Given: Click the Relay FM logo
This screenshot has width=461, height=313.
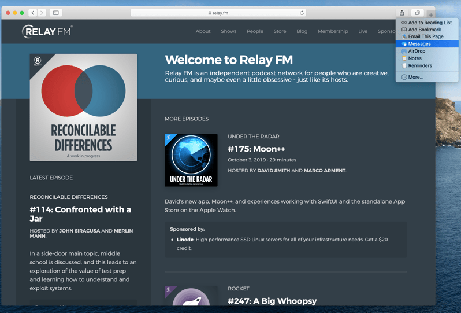Looking at the screenshot, I should [47, 31].
